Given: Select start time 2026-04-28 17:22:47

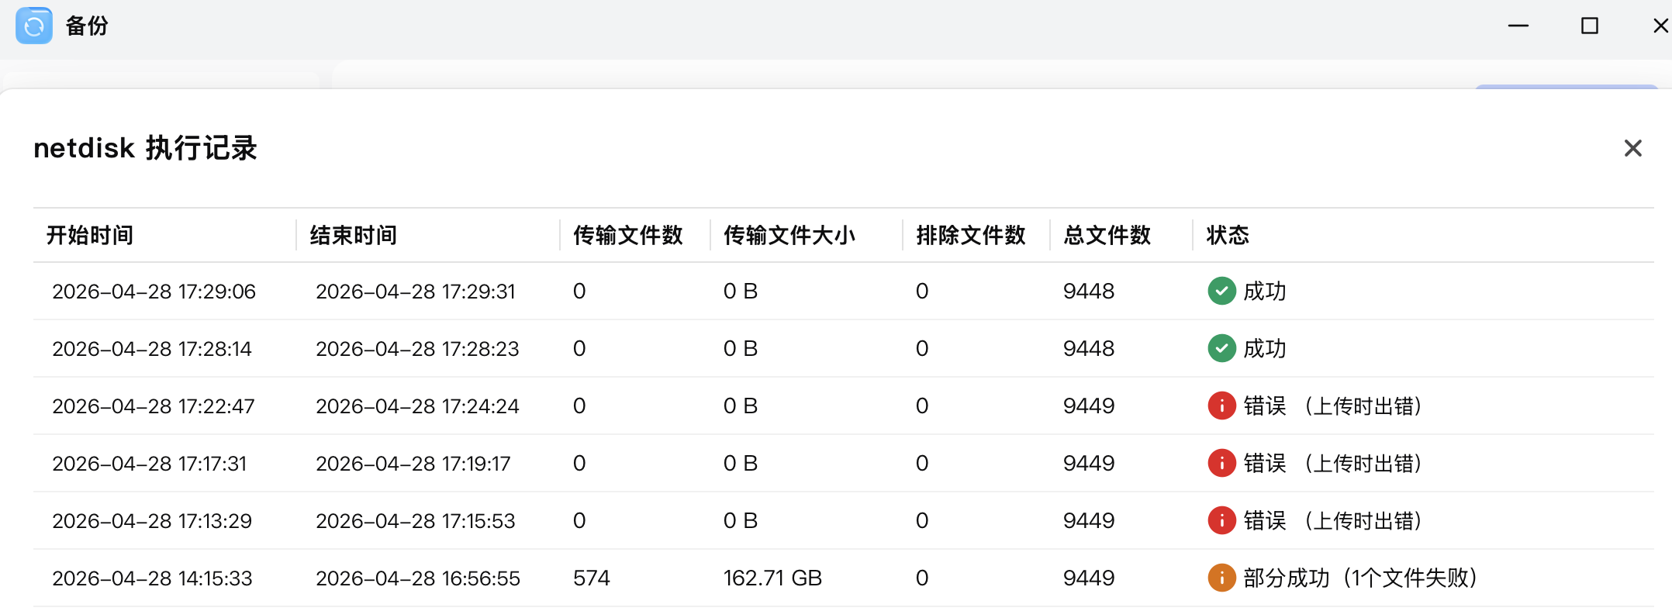Looking at the screenshot, I should click(154, 406).
